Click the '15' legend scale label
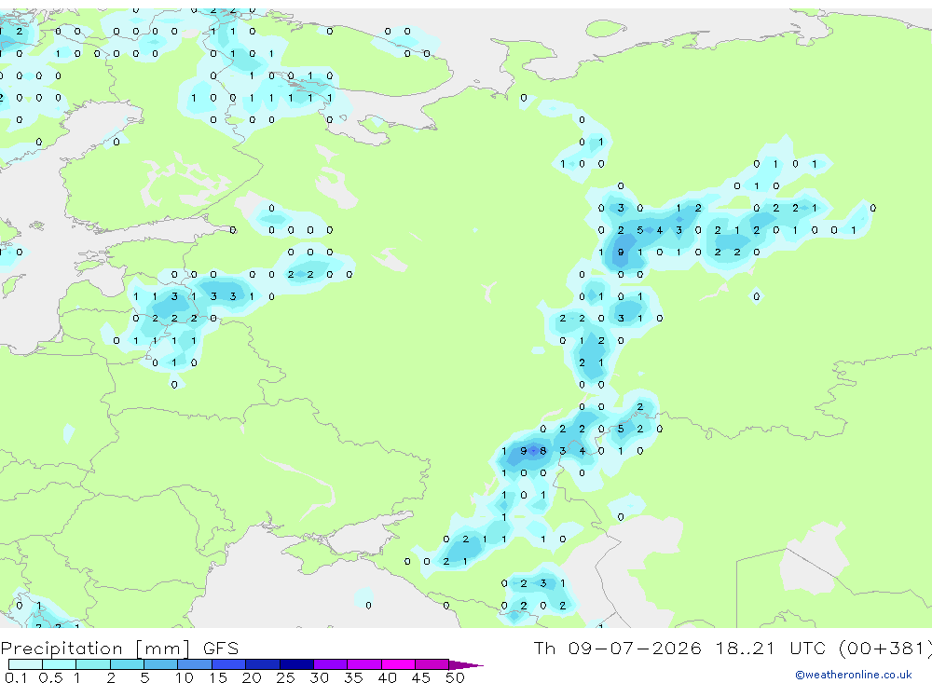This screenshot has height=683, width=932. coord(218,677)
